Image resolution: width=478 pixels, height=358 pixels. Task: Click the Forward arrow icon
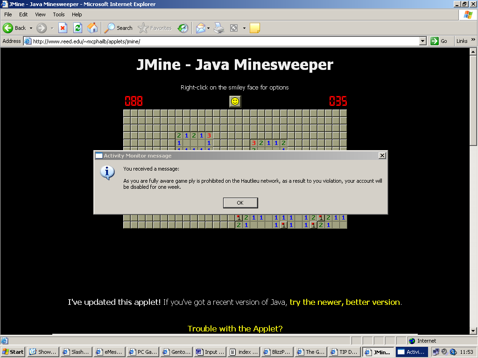tap(42, 28)
